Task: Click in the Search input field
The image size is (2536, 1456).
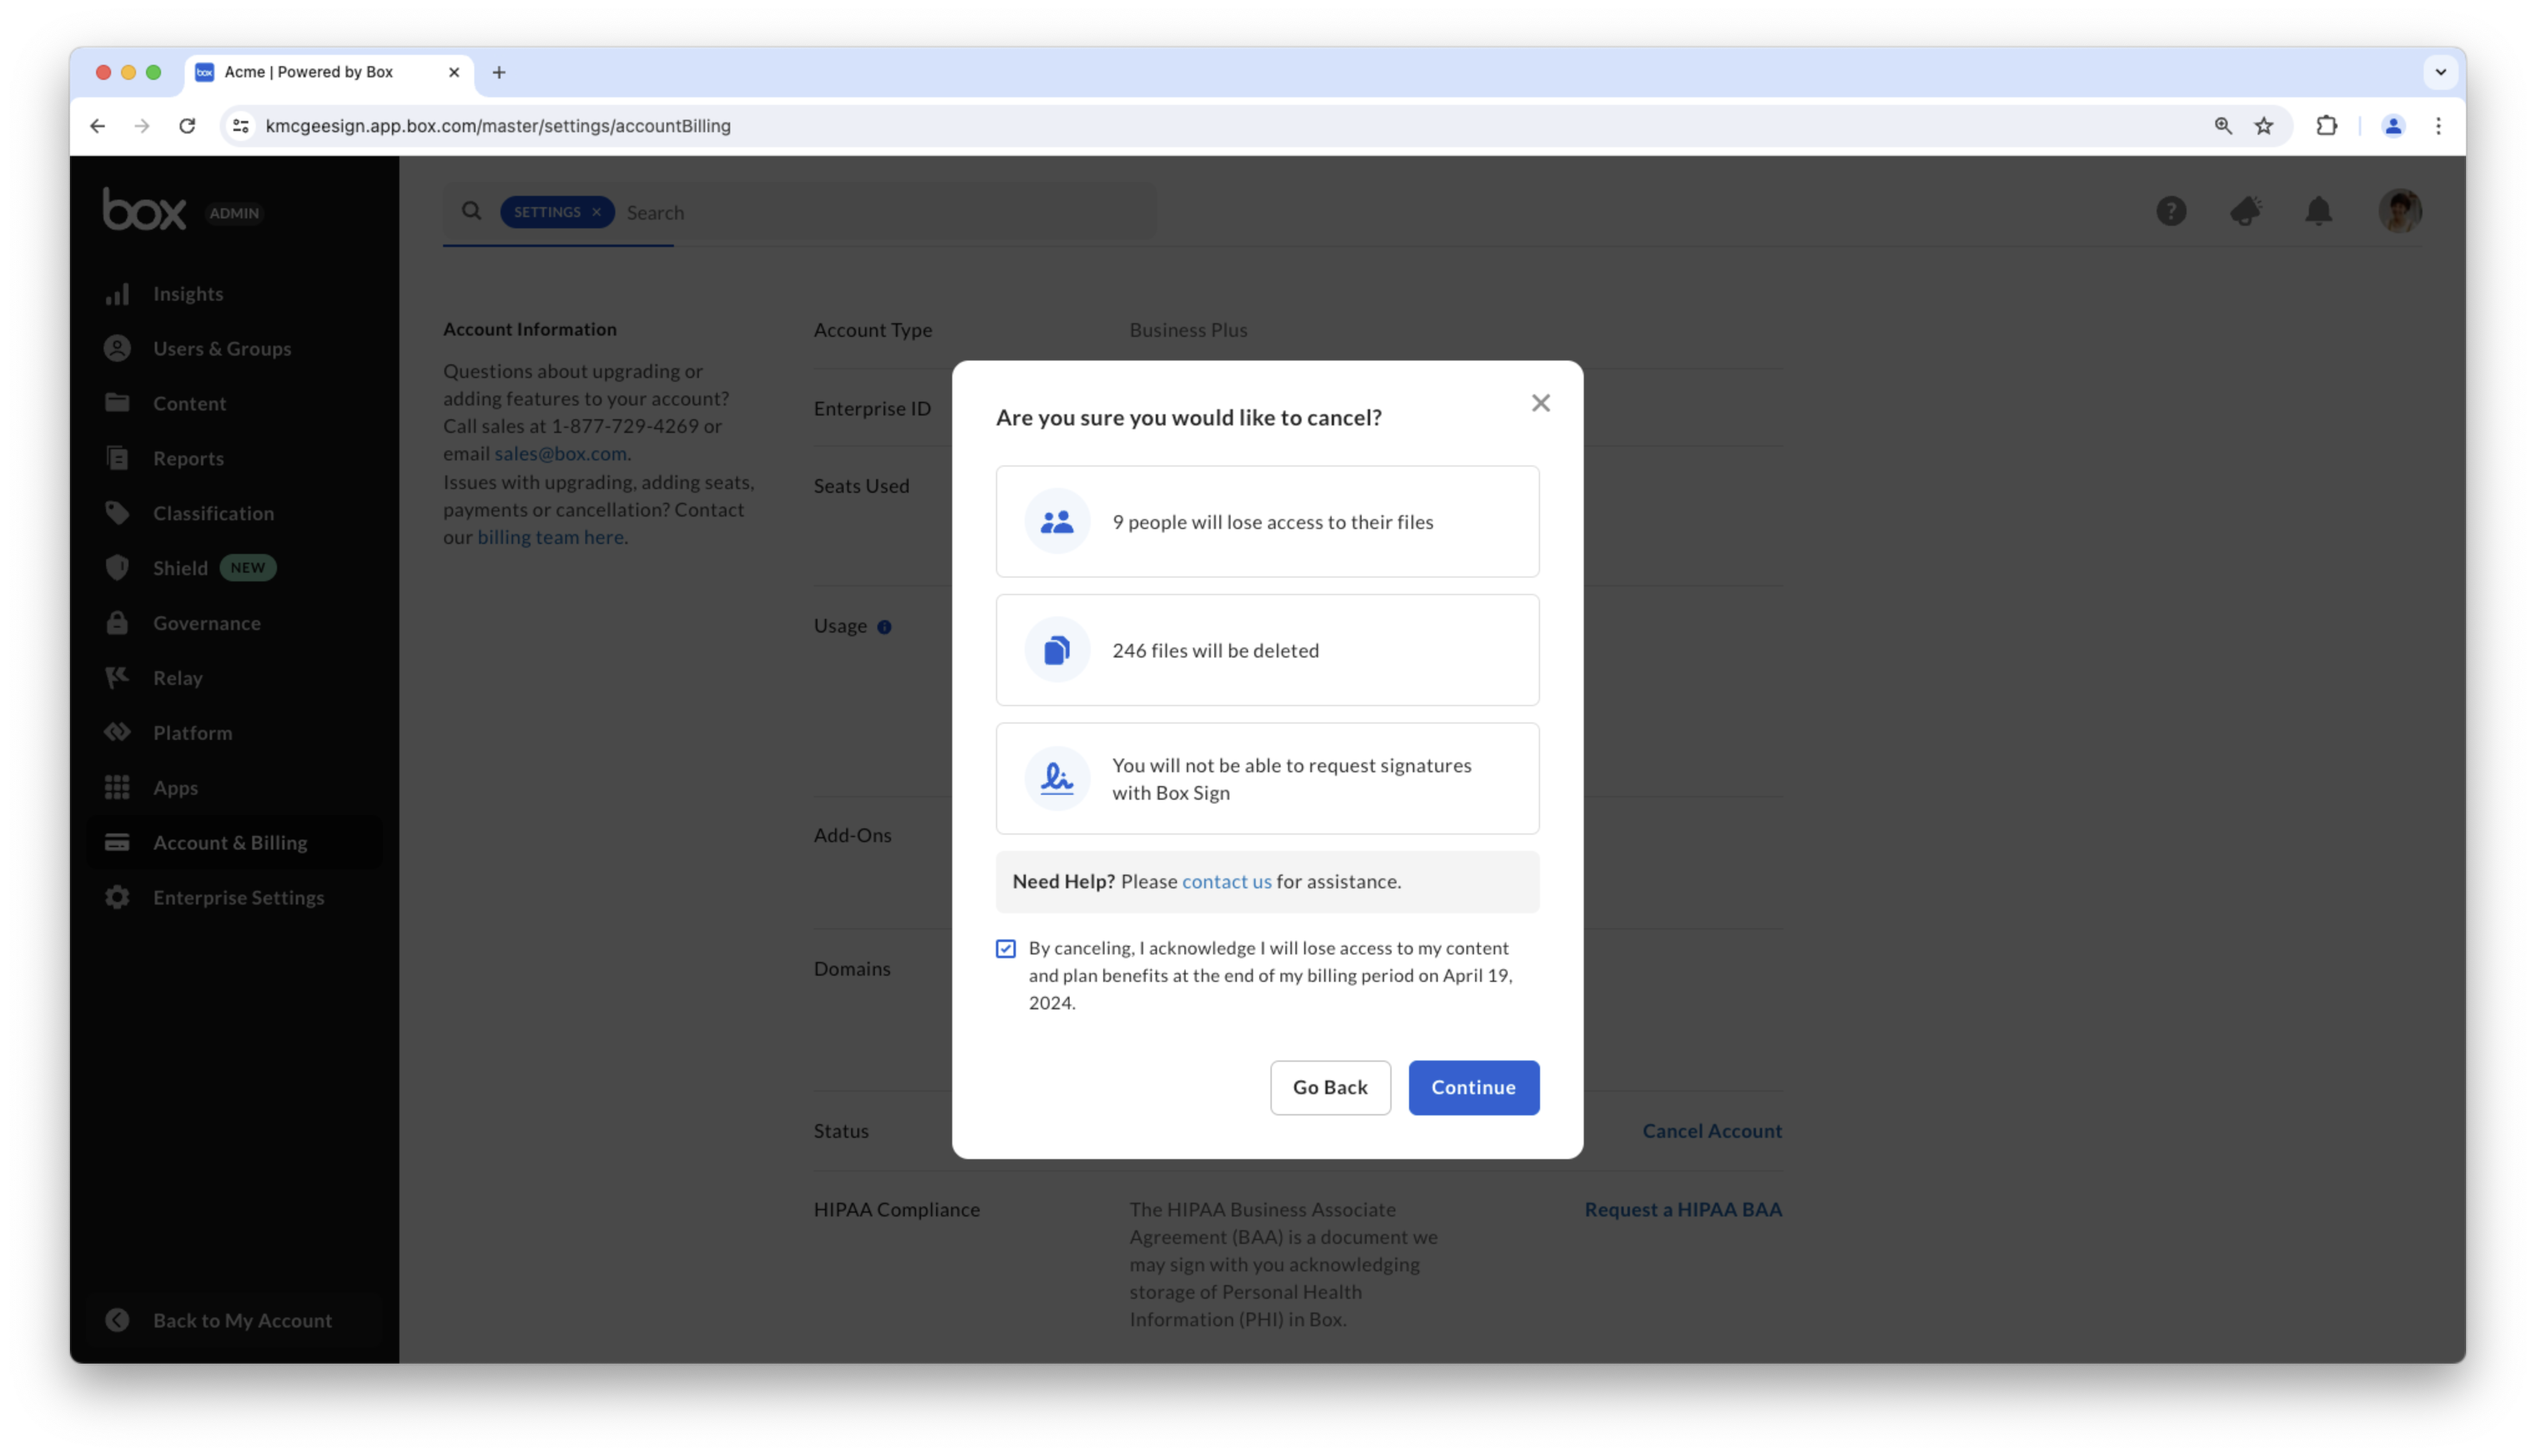Action: [x=885, y=212]
